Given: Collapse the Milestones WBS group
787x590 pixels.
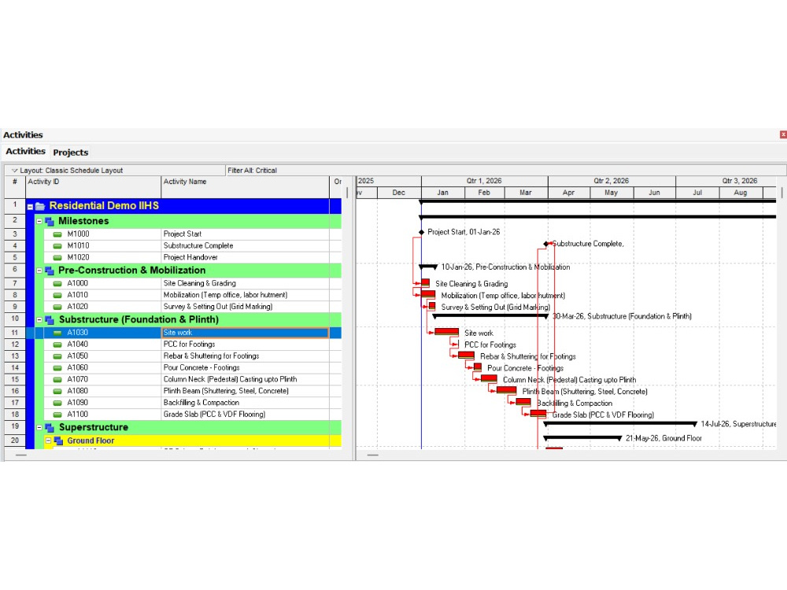Looking at the screenshot, I should (x=39, y=221).
